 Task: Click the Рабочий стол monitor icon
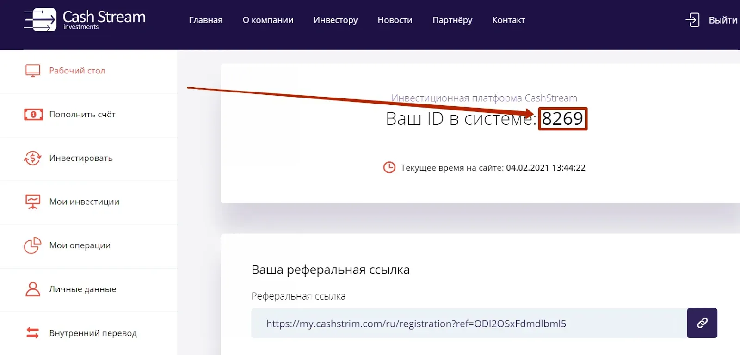pos(33,71)
